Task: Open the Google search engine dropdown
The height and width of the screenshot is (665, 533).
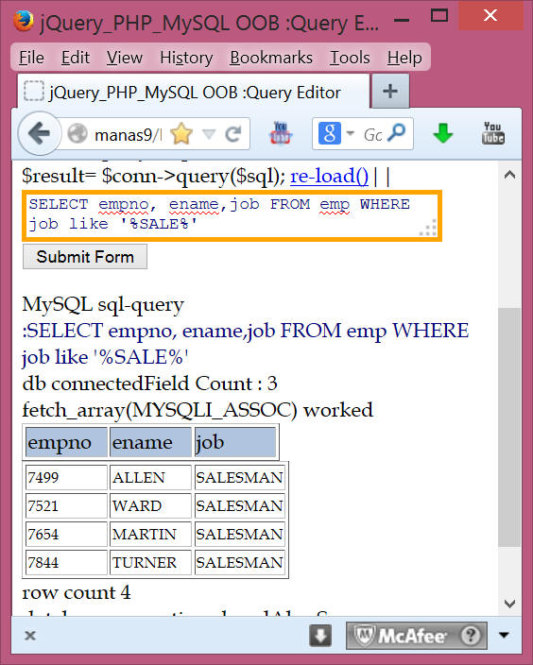Action: coord(350,133)
